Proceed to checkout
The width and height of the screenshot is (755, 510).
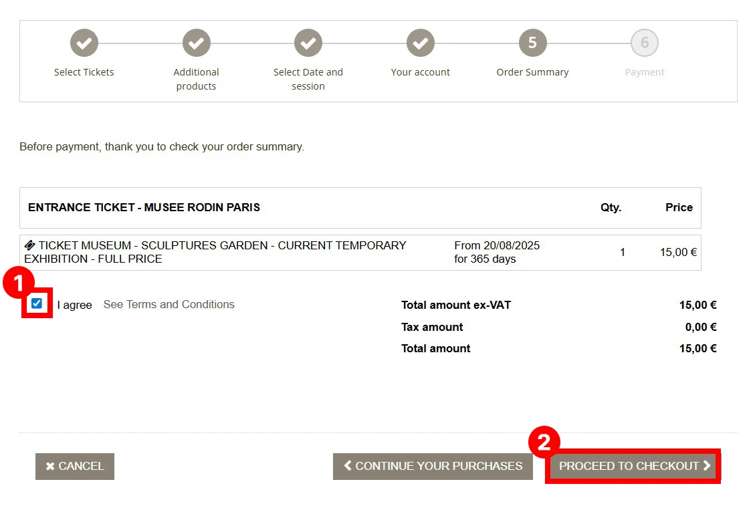click(633, 467)
